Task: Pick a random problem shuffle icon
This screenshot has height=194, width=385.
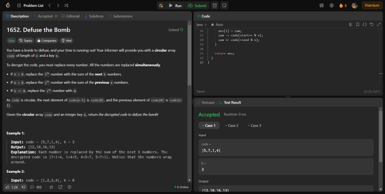Action: click(x=66, y=5)
